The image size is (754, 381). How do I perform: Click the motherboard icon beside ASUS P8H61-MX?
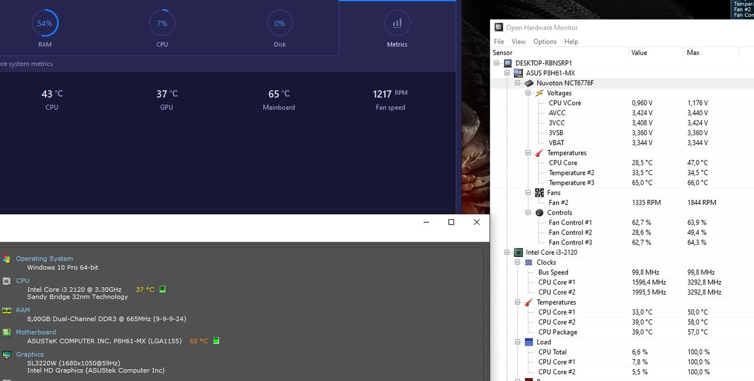(x=518, y=73)
